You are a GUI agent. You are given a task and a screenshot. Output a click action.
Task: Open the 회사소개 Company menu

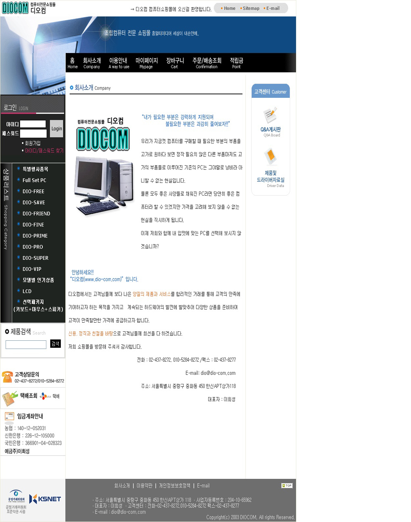pos(92,63)
